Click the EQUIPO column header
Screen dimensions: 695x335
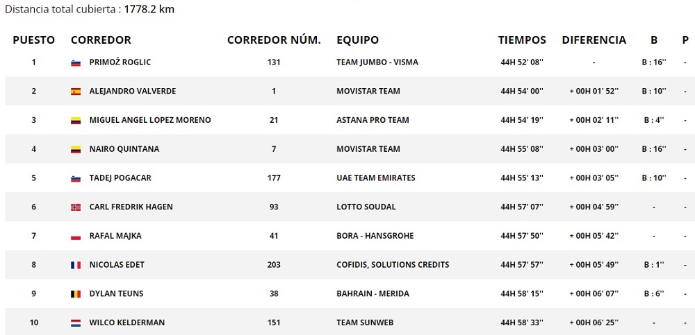click(357, 40)
